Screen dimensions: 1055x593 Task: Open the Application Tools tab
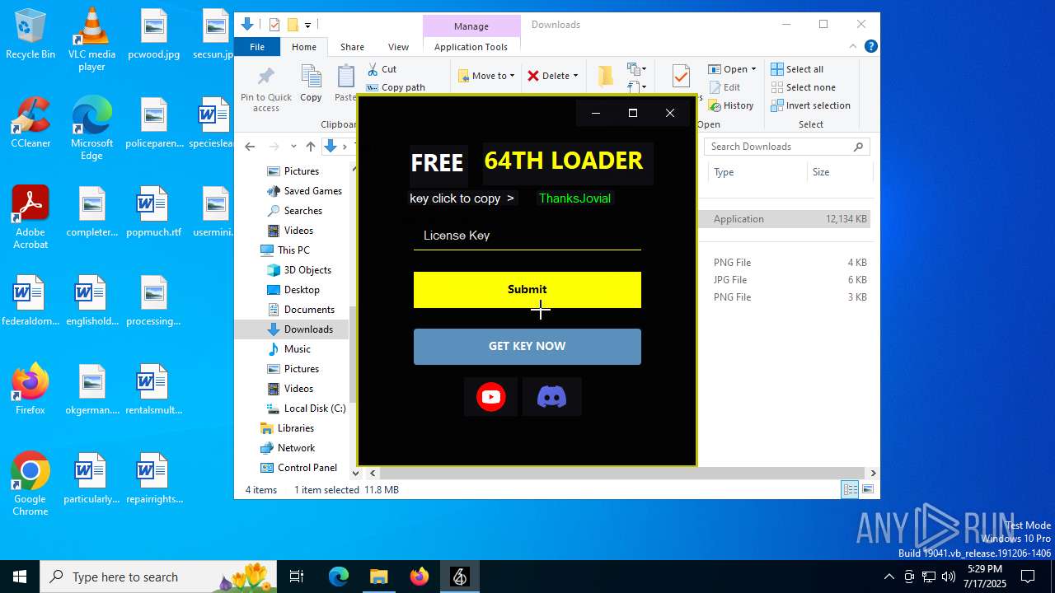pos(471,47)
